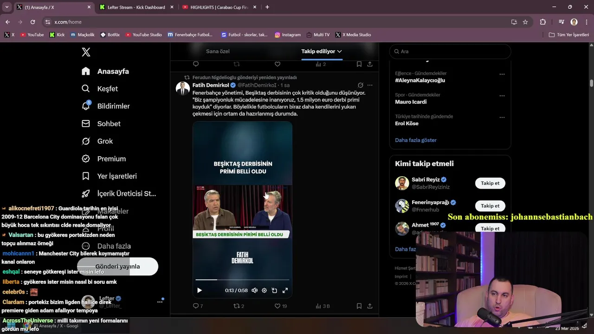Toggle picture-in-picture on the video
594x334 pixels.
click(x=274, y=290)
